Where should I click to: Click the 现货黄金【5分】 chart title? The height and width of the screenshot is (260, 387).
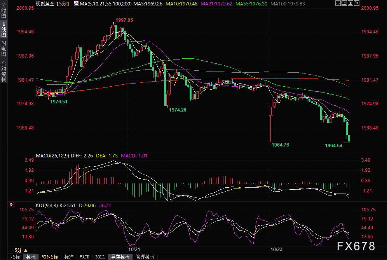(53, 4)
